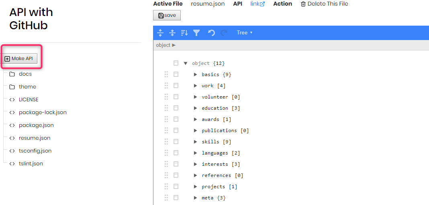This screenshot has height=205, width=429.
Task: Expand the basics node
Action: click(x=195, y=74)
